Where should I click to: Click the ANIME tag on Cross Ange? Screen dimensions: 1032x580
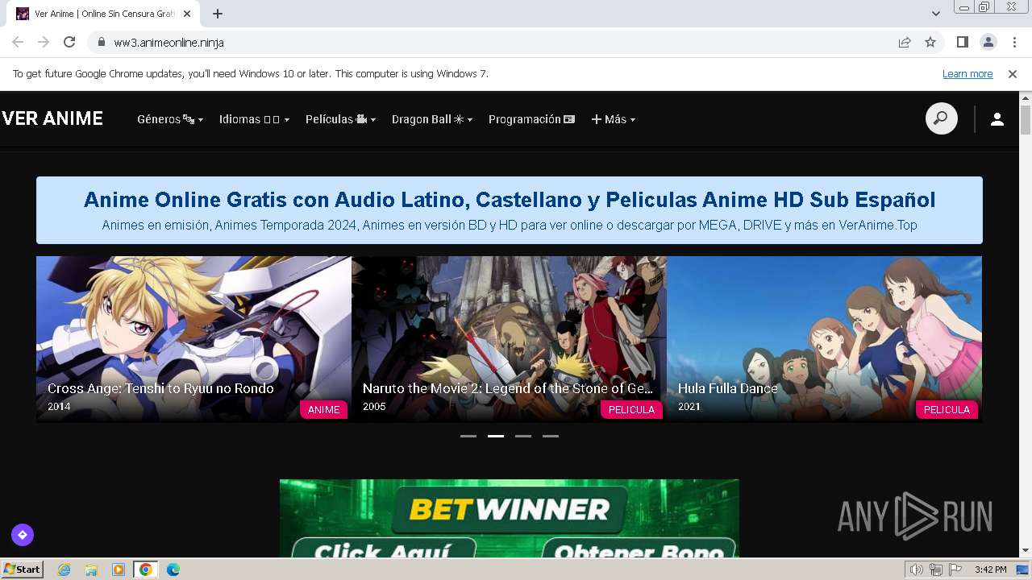(x=323, y=409)
